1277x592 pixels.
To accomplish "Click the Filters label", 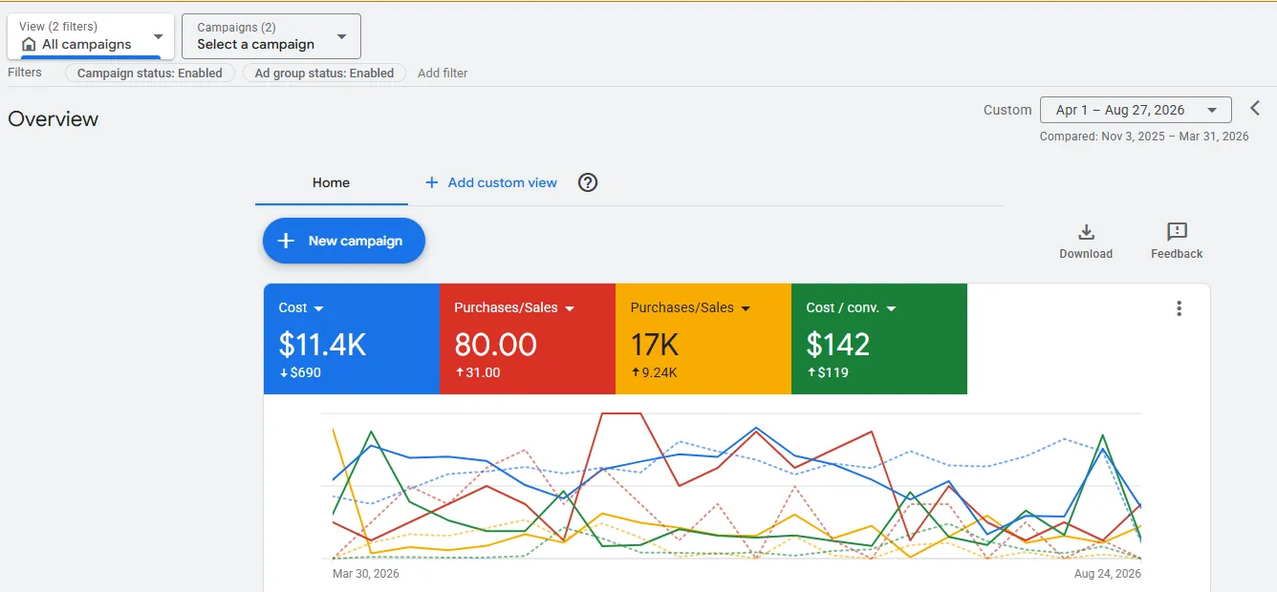I will coord(25,73).
